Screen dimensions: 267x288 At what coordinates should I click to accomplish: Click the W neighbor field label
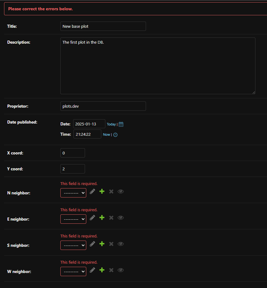click(19, 272)
